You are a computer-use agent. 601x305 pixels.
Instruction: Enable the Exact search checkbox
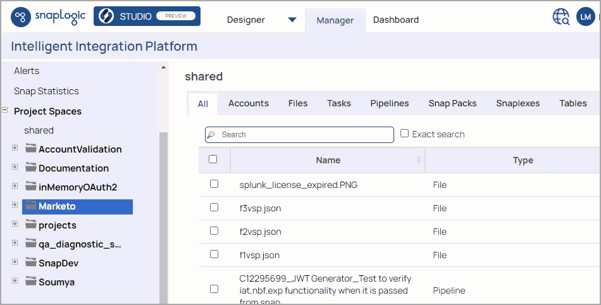[405, 134]
